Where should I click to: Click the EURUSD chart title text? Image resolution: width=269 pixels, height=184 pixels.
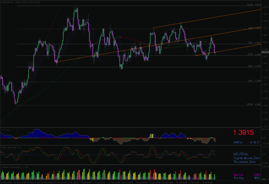[20, 3]
